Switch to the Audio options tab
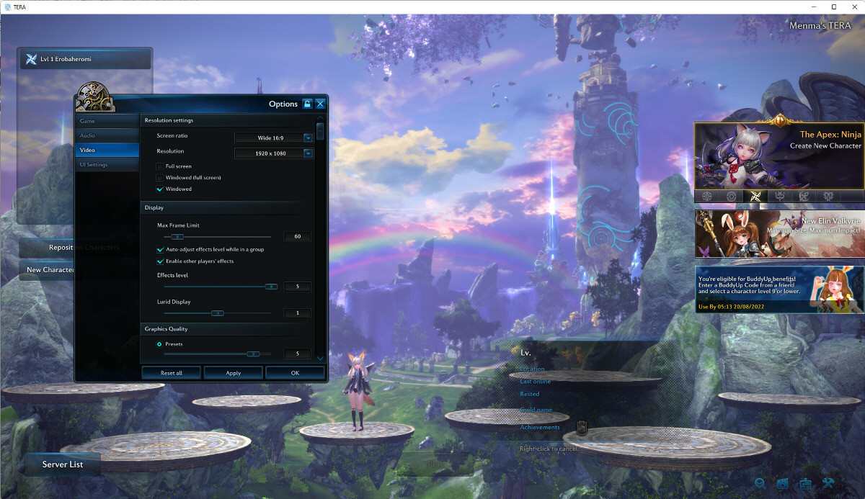Screen dimensions: 865x499 coord(107,135)
